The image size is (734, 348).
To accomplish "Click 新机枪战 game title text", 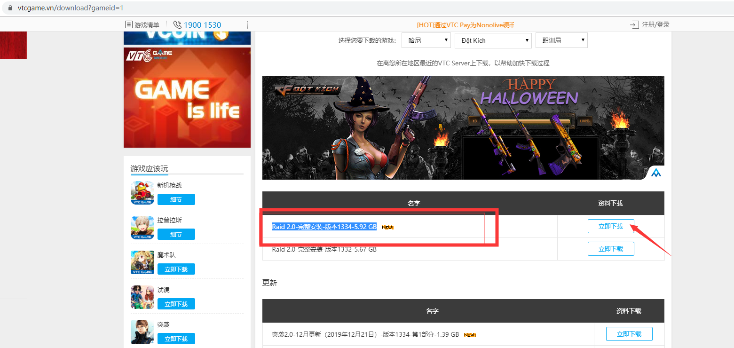I will (x=169, y=185).
